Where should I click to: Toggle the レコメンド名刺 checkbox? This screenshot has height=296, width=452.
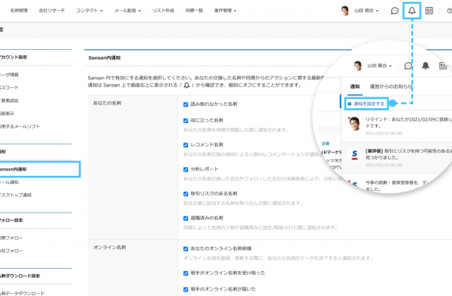[x=185, y=145]
